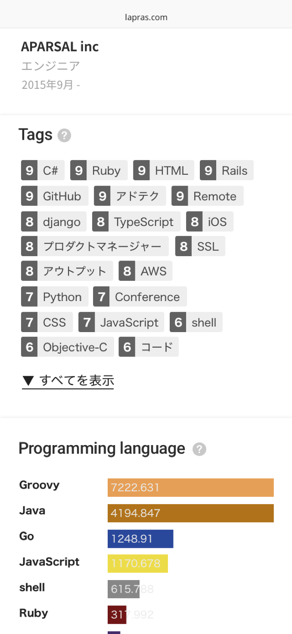Click the blue Go score bar

(140, 539)
